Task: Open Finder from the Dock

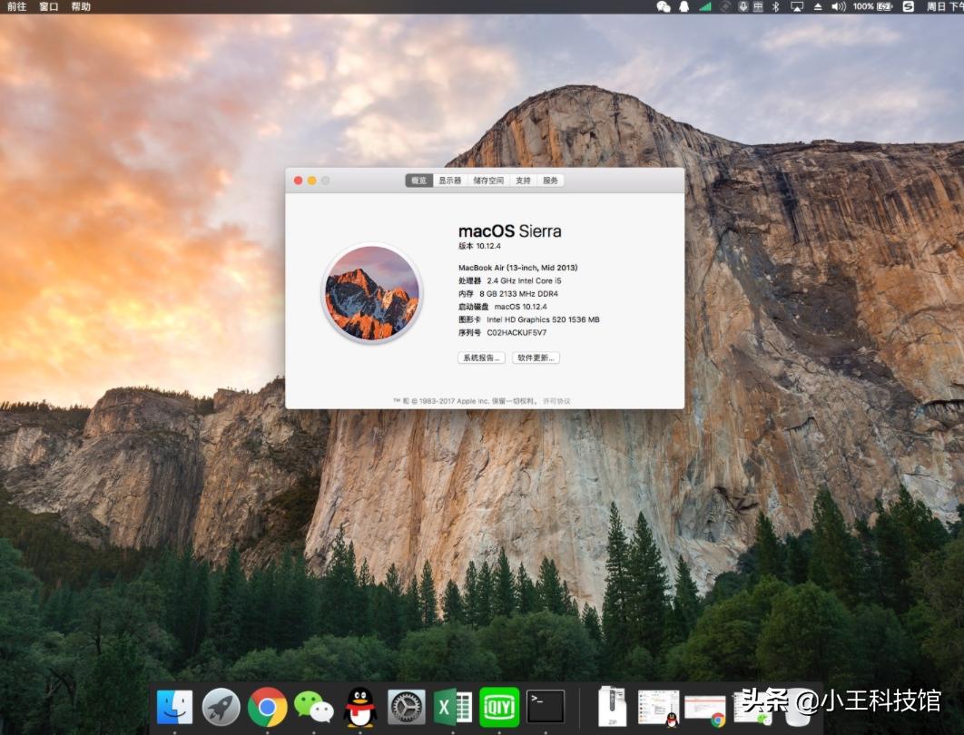Action: coord(174,707)
